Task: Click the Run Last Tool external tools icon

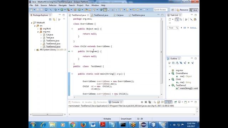Action: 68,10
